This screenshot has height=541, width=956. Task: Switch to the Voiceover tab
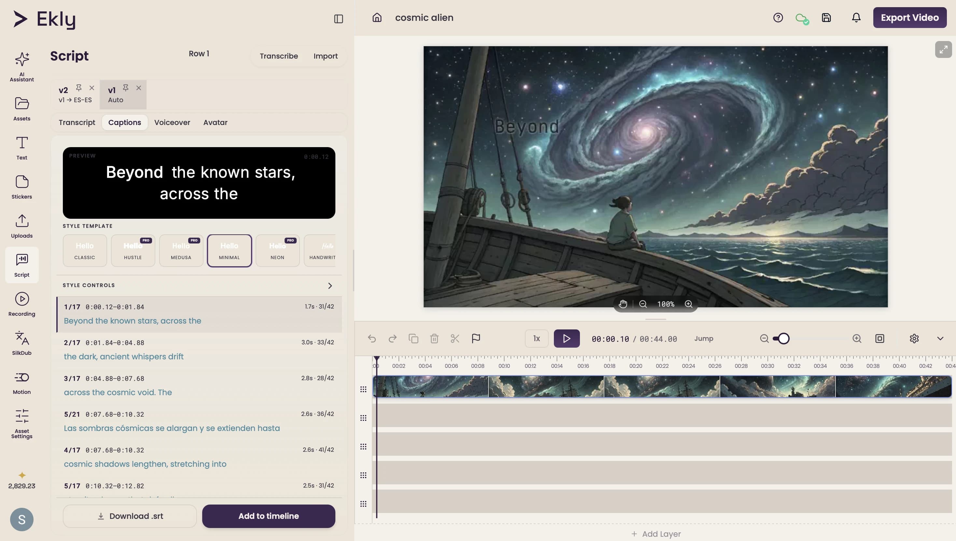[x=172, y=122]
